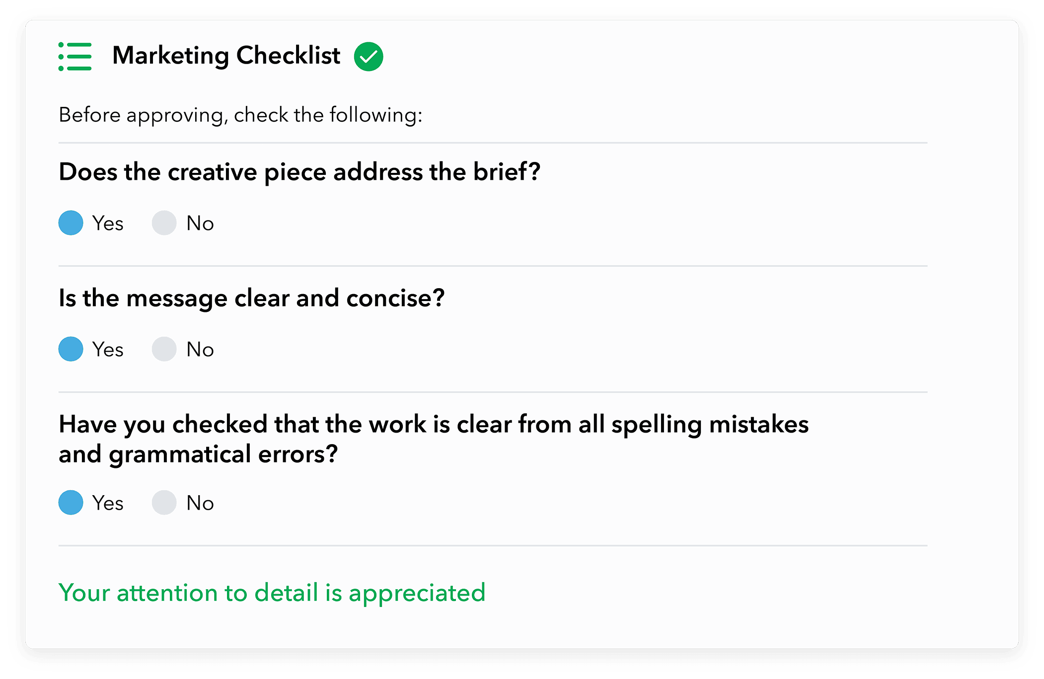Click the divider line below the first question
This screenshot has height=679, width=1044.
click(x=492, y=265)
